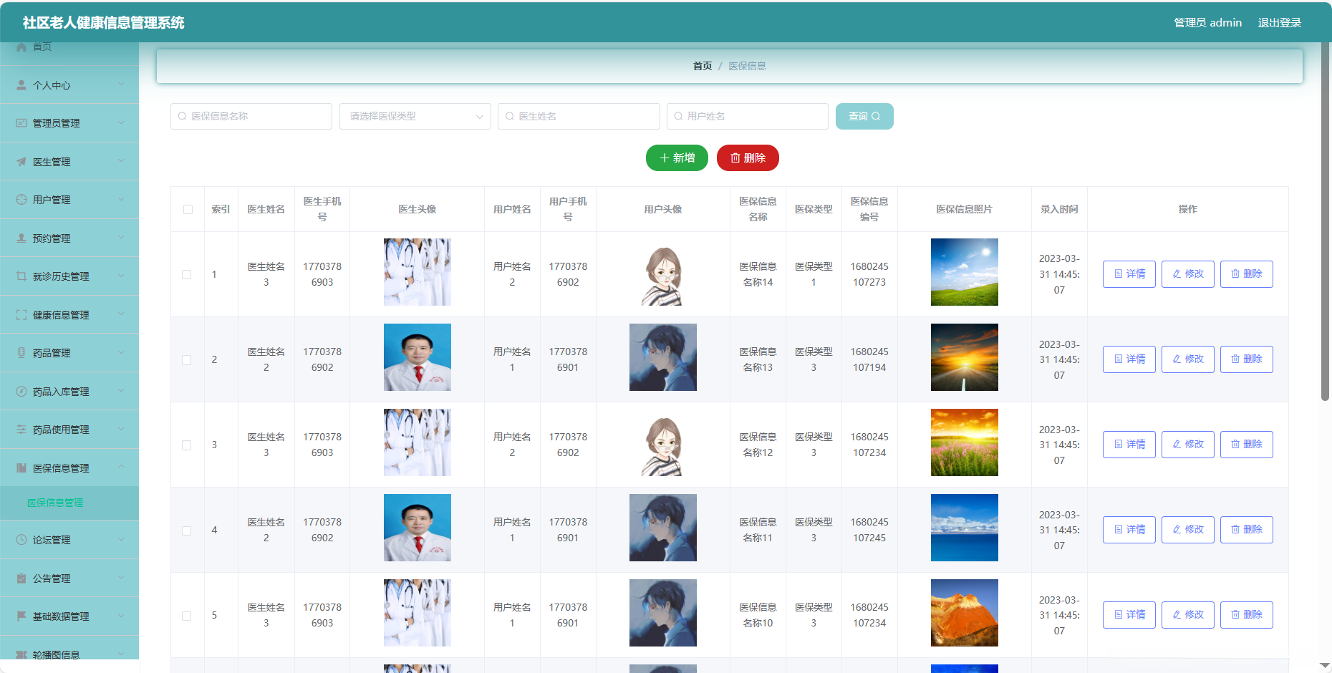Click the 公告管理 sidebar icon
This screenshot has height=673, width=1332.
tap(21, 578)
